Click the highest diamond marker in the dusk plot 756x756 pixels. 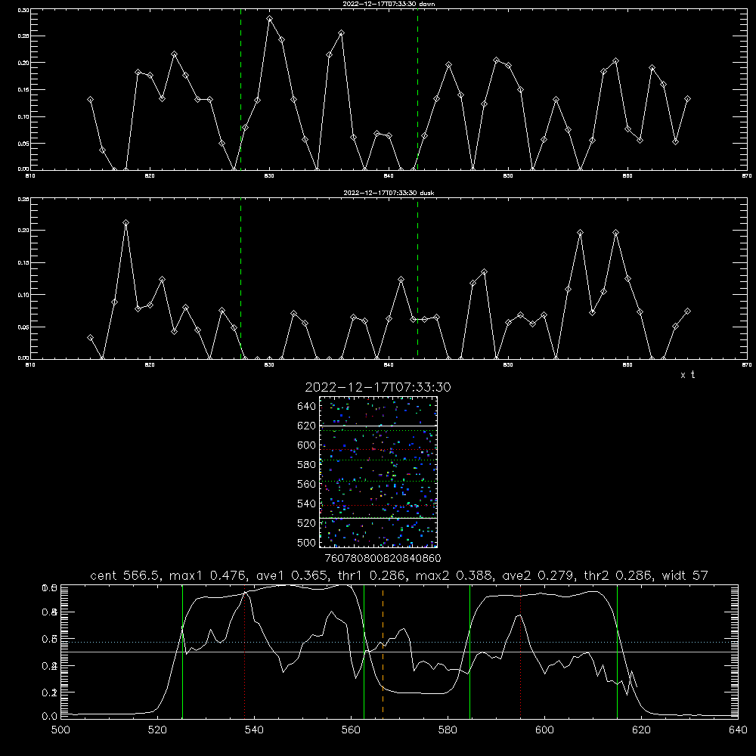[x=125, y=223]
